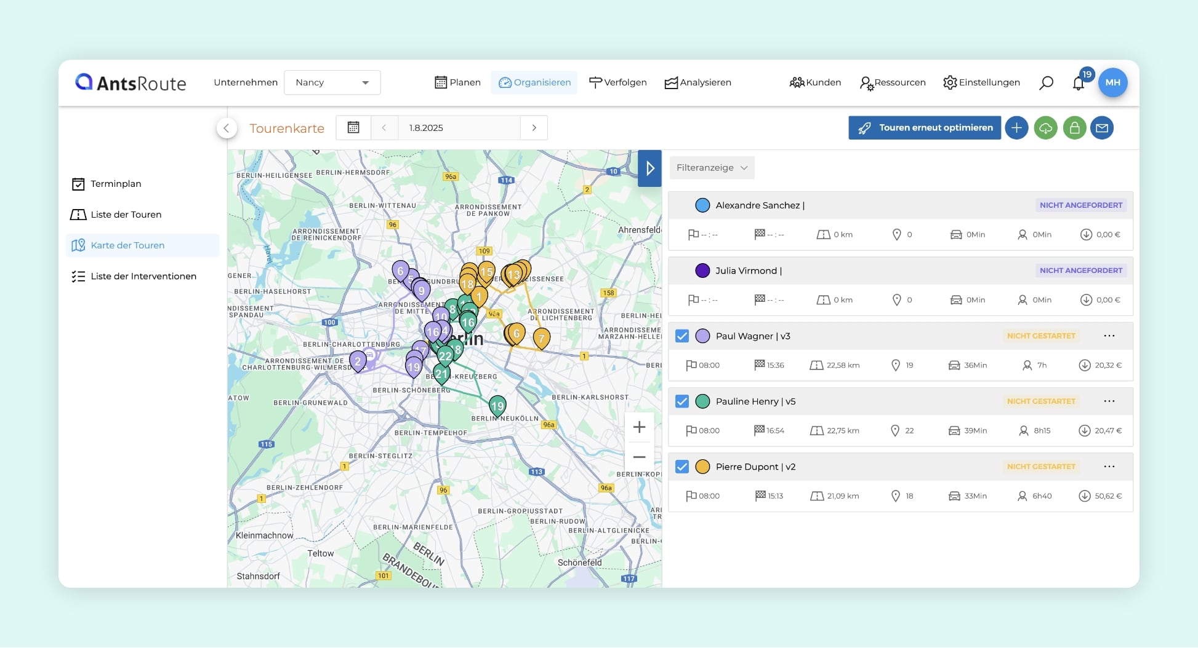Click Touren erneut optimieren button

tap(924, 128)
